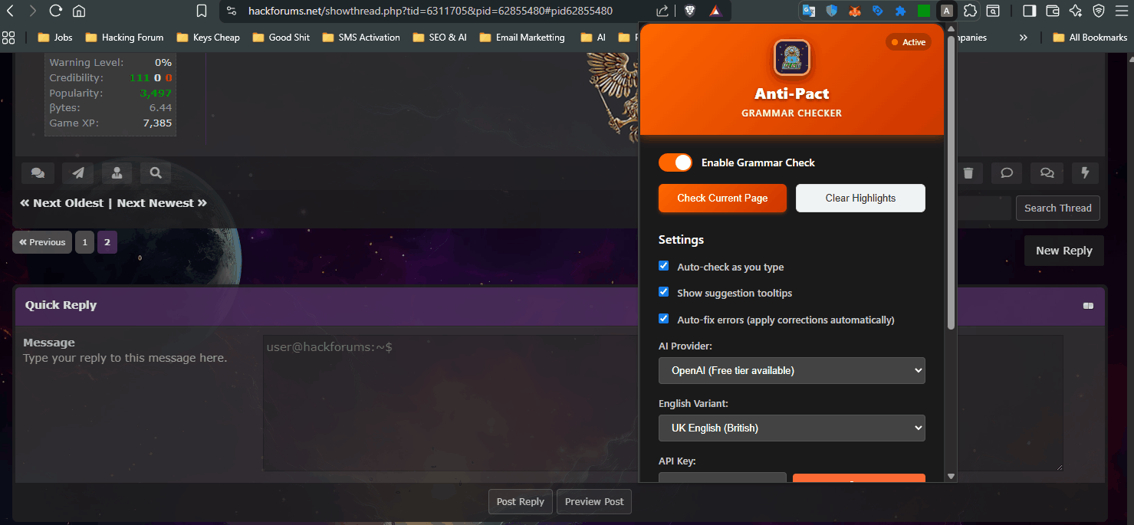Click the extension popup scrollbar down arrow
The height and width of the screenshot is (525, 1134).
point(951,476)
